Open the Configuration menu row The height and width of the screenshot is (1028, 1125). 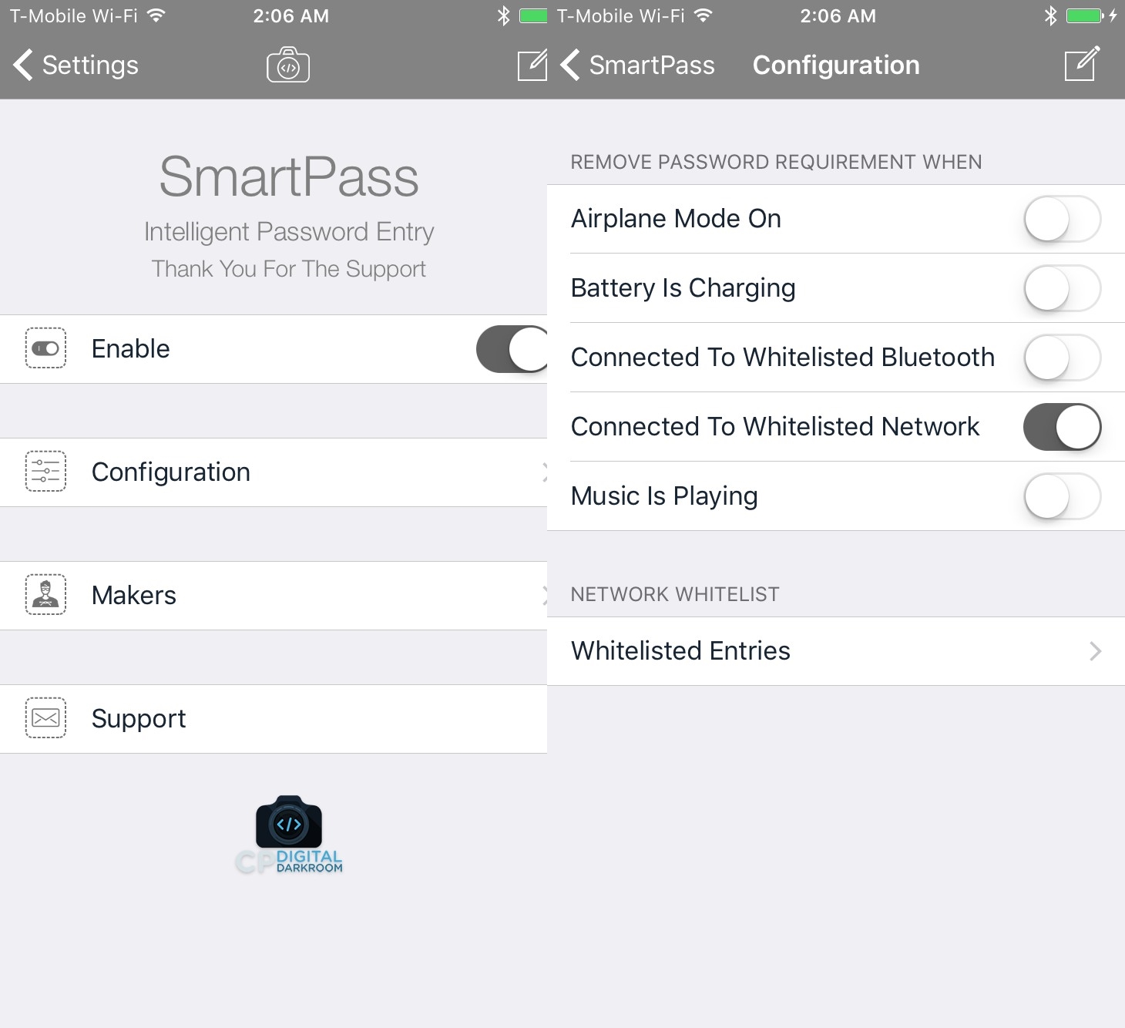coord(274,472)
